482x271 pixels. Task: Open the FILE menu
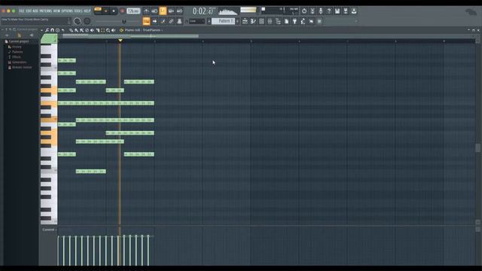click(22, 11)
